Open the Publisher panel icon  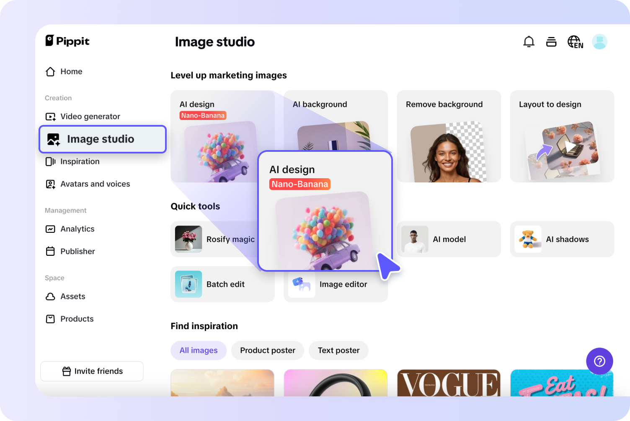50,251
